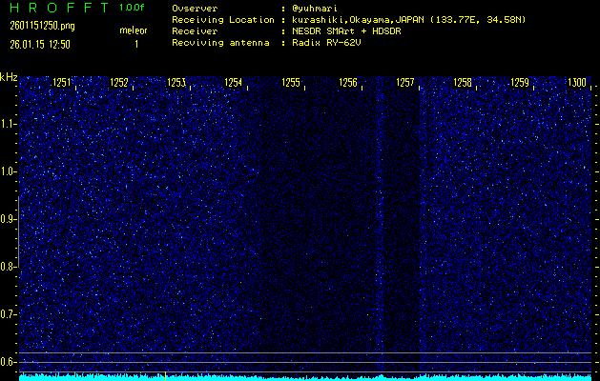The width and height of the screenshot is (600, 381).
Task: Click the kurashiki,Okayama,JAPAN location value
Action: [408, 20]
